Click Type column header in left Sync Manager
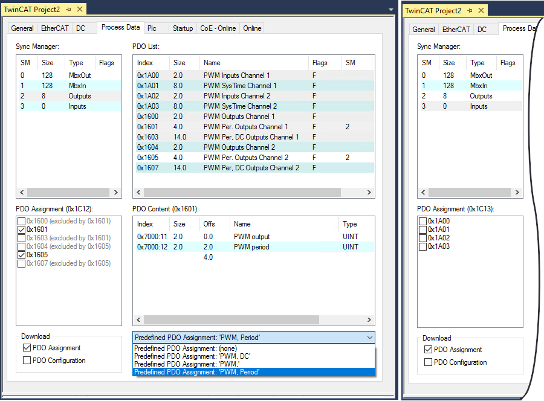Viewport: 544px width, 401px height. (80, 63)
